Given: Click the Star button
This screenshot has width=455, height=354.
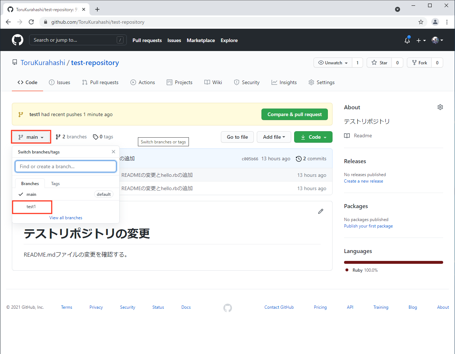Looking at the screenshot, I should tap(379, 63).
